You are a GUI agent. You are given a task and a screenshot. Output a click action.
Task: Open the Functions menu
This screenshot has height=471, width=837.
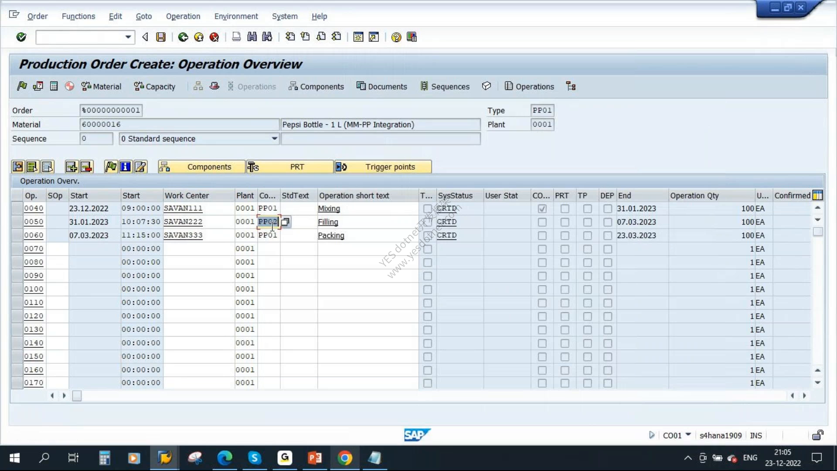(78, 16)
